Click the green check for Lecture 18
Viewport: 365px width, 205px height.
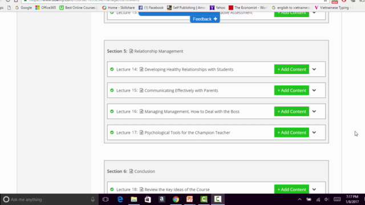(x=112, y=190)
